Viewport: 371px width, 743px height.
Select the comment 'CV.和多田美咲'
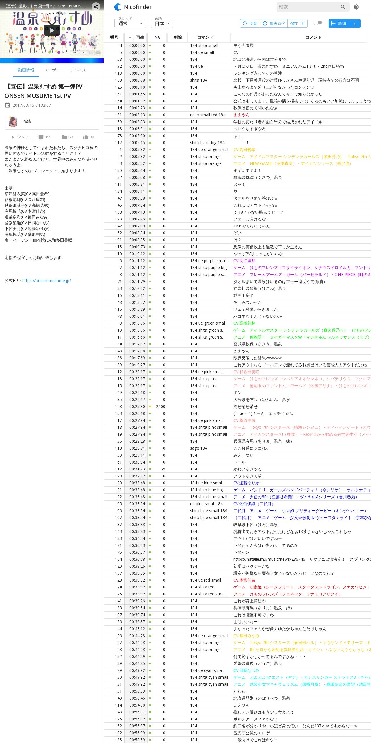tap(246, 372)
